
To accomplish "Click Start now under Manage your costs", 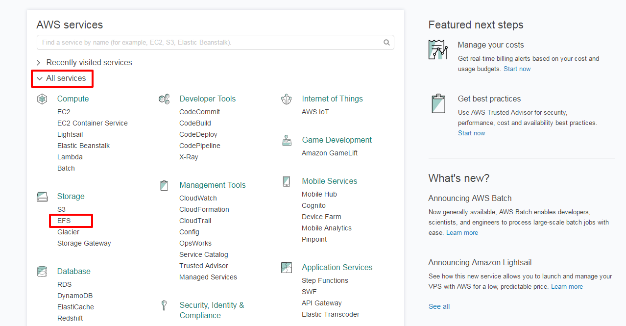I will (x=517, y=69).
